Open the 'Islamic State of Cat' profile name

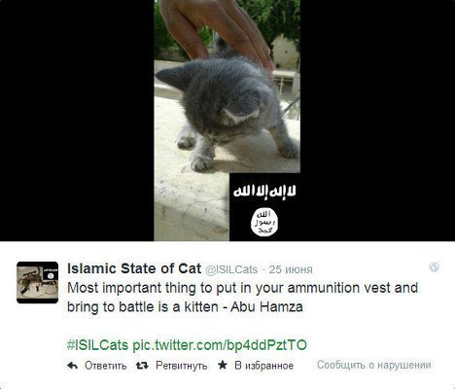(x=134, y=268)
